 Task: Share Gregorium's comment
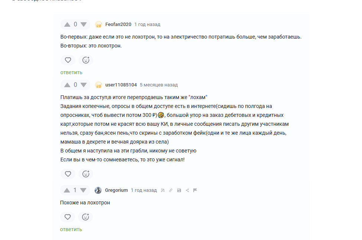click(x=187, y=190)
